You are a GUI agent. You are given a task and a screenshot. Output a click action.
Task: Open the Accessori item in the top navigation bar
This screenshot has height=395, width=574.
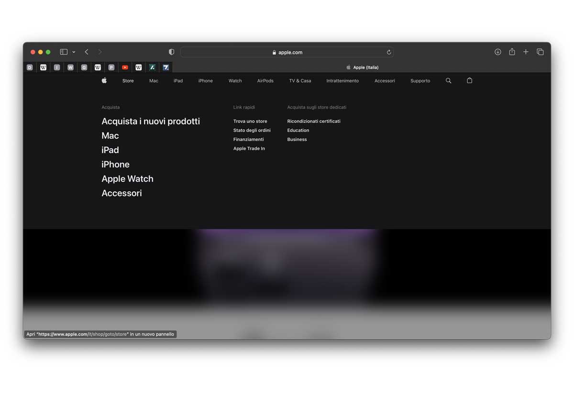click(385, 81)
